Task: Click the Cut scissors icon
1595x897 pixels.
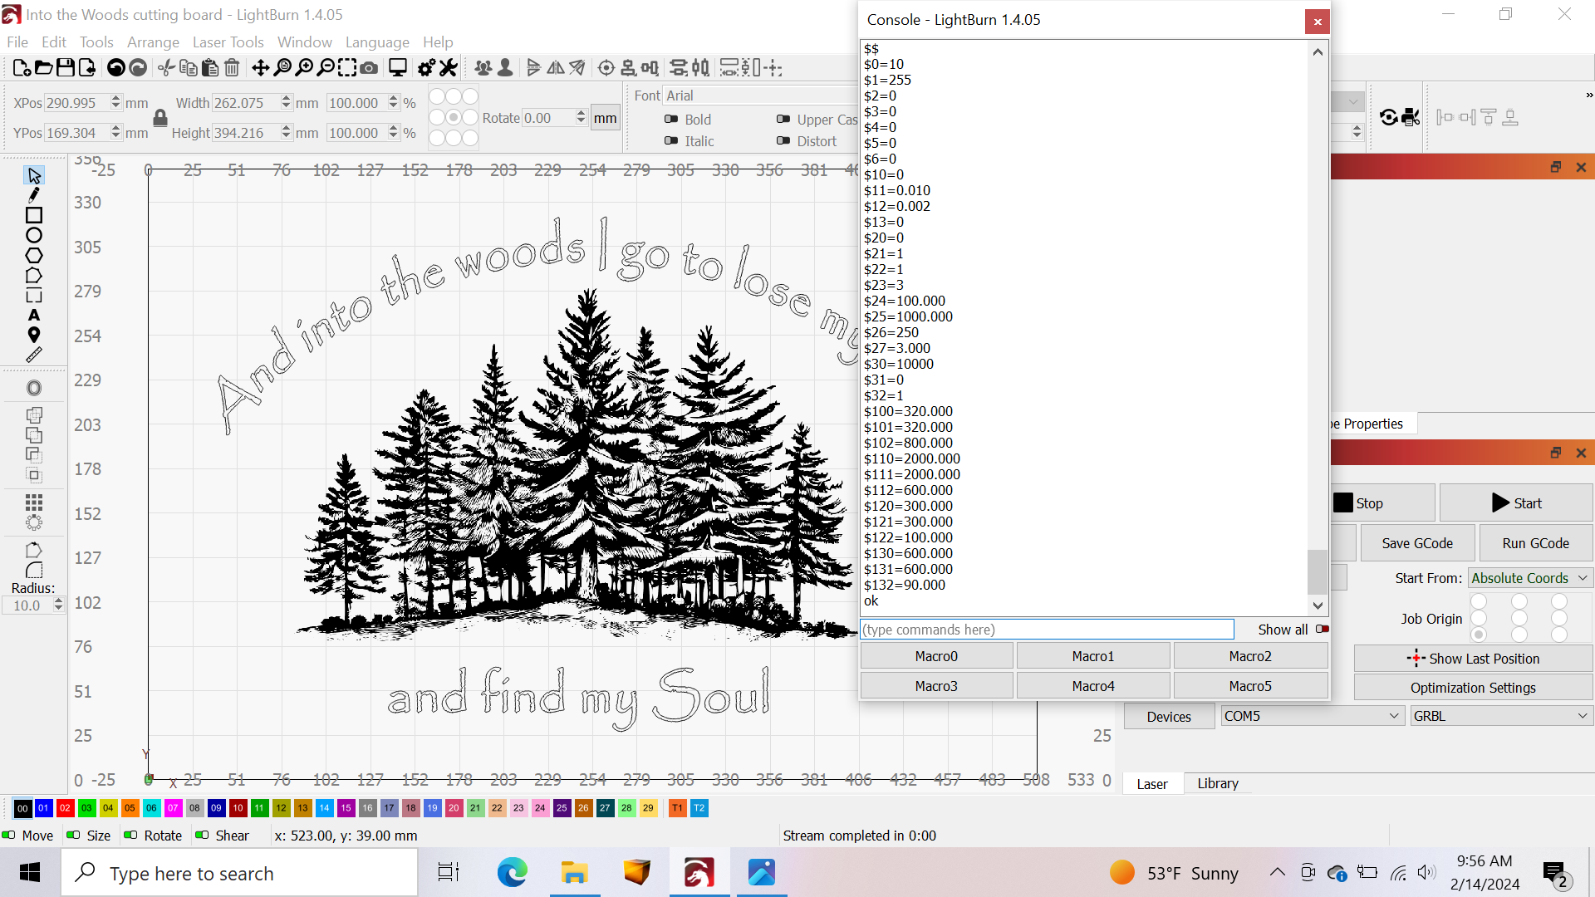Action: [167, 68]
